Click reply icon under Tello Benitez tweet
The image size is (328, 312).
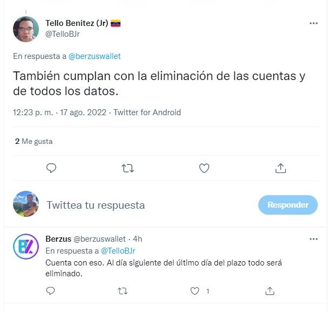(x=51, y=168)
